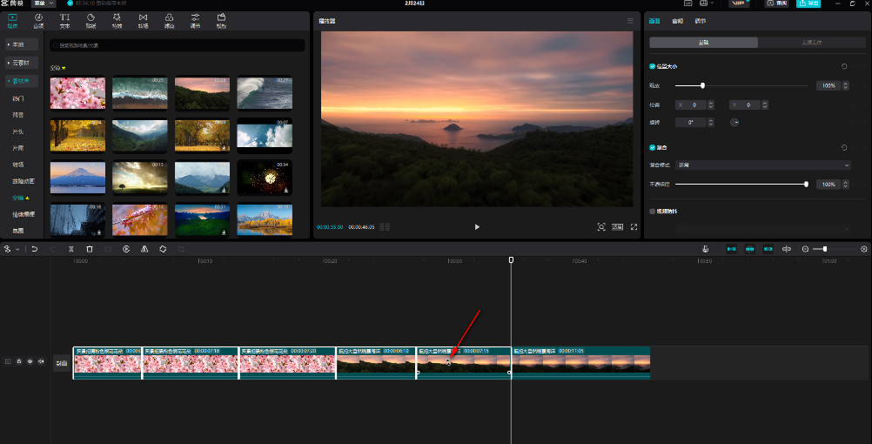Switch to the Audio (音频) properties tab
Image resolution: width=872 pixels, height=444 pixels.
point(677,20)
